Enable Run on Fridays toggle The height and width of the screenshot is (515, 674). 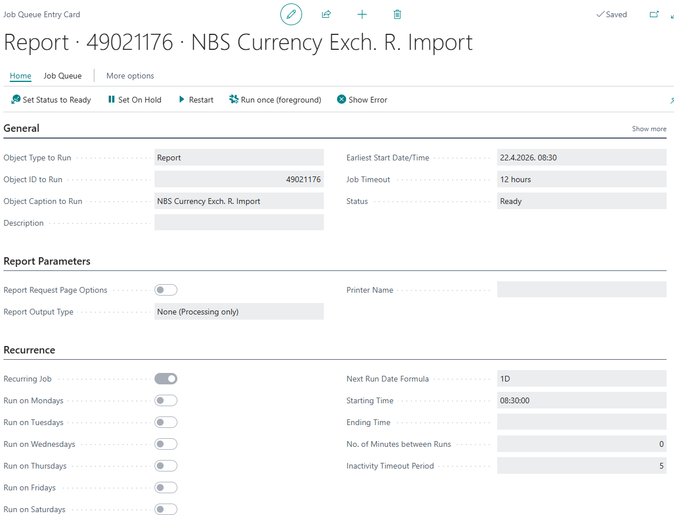coord(166,488)
